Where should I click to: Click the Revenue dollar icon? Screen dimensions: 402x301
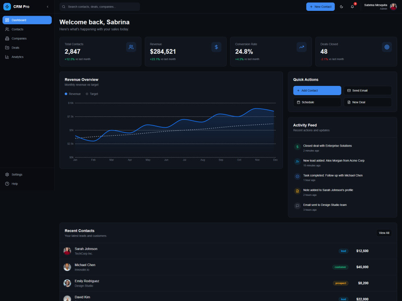pos(216,47)
